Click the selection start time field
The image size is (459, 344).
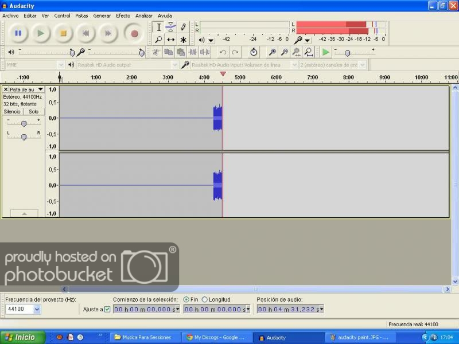(x=146, y=309)
